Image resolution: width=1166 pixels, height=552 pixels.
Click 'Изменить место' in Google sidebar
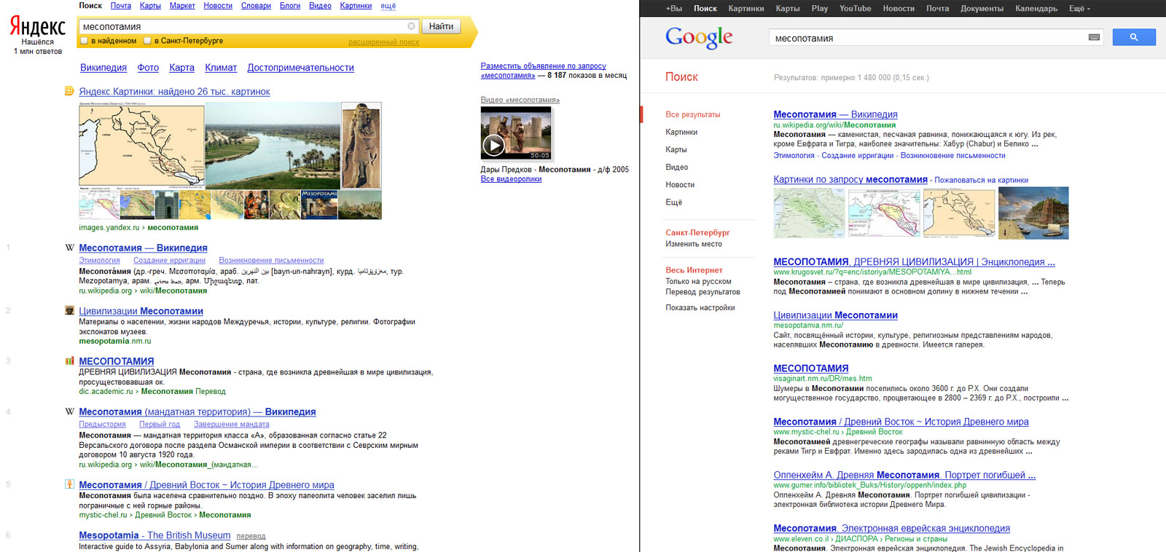tap(694, 245)
